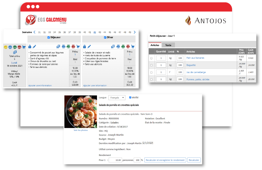This screenshot has width=262, height=170.
Task: Click the Recalculer button
Action: click(194, 160)
